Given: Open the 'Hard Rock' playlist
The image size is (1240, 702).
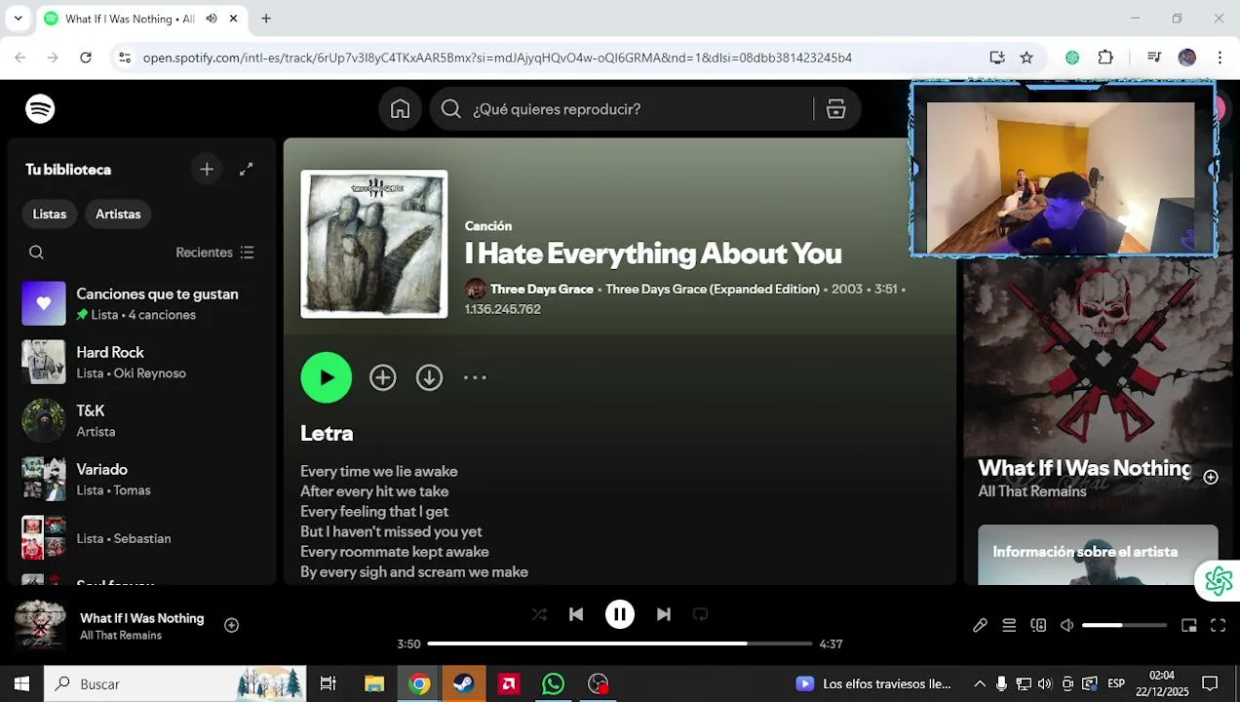Looking at the screenshot, I should coord(142,363).
